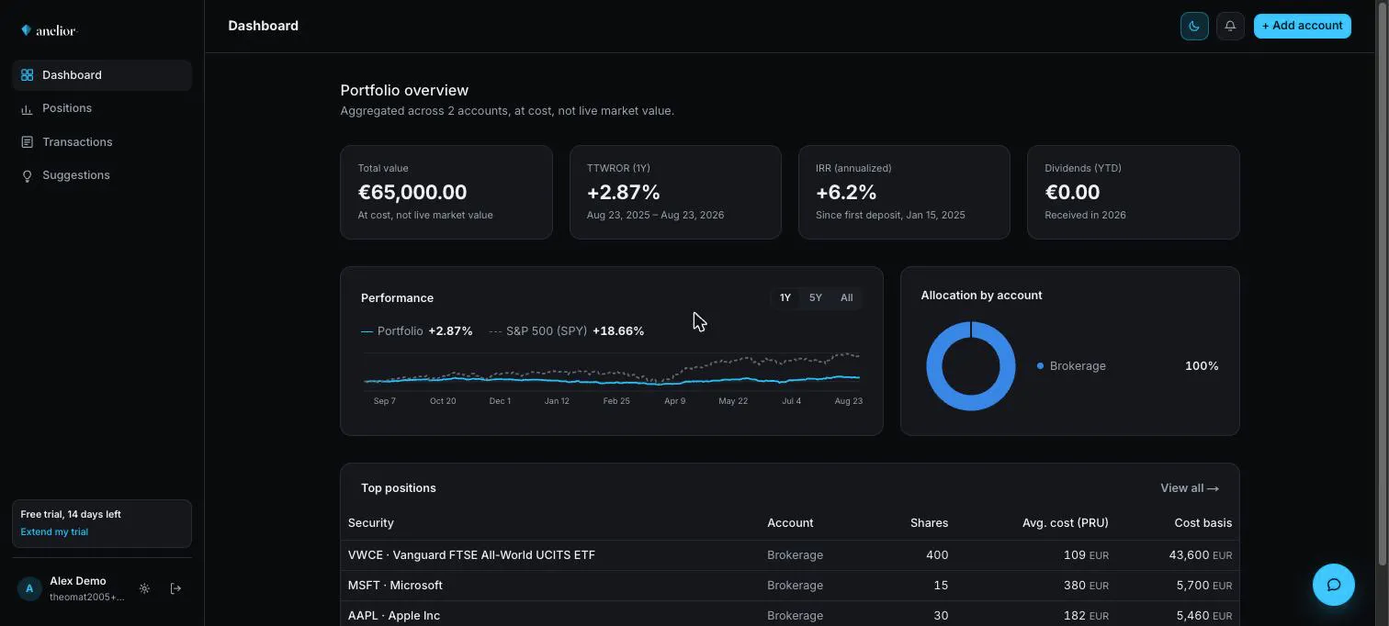Switch performance range to 1Y

click(x=785, y=297)
